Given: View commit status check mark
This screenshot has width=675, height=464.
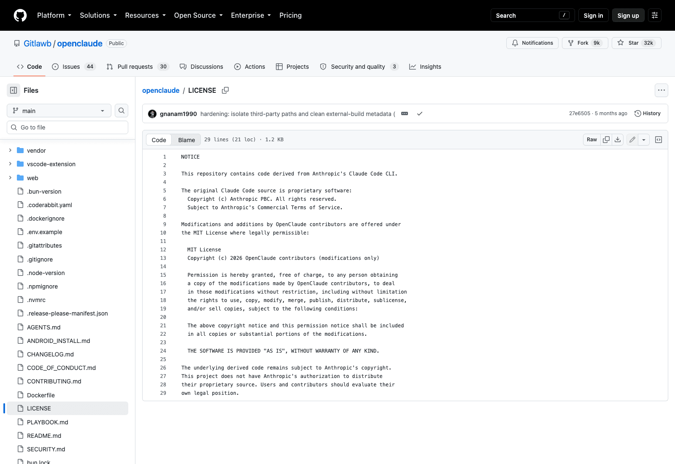Looking at the screenshot, I should pos(420,113).
